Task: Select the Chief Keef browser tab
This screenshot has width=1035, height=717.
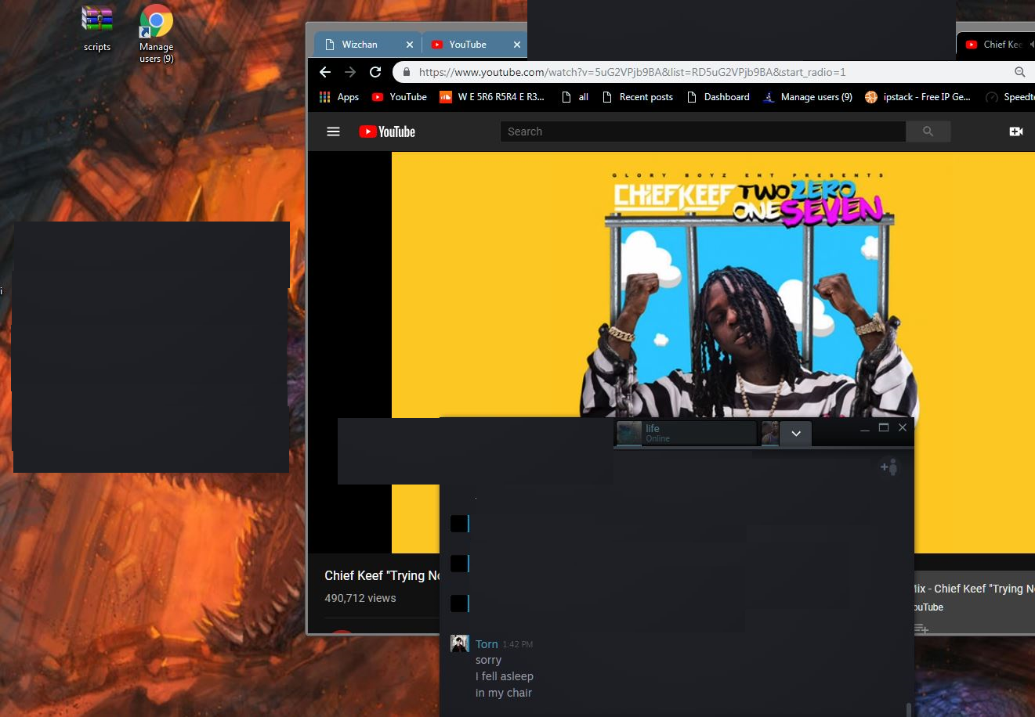Action: point(997,45)
